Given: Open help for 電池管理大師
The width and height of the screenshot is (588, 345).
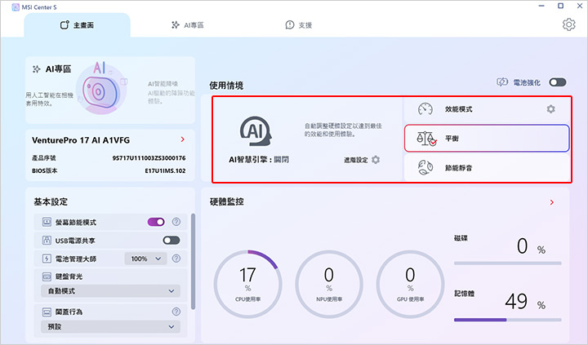Looking at the screenshot, I should coord(176,259).
